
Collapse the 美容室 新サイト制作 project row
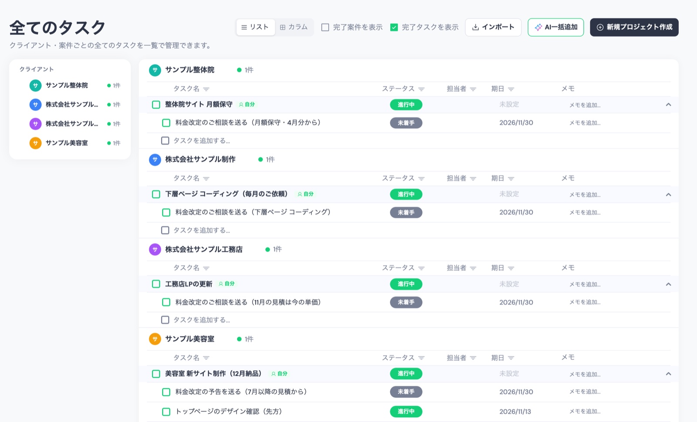(x=668, y=374)
